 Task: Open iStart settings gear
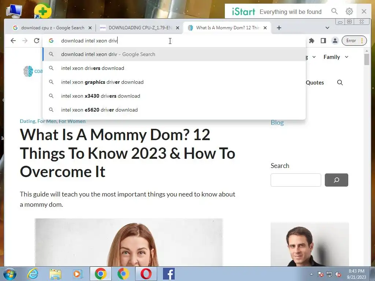[x=349, y=11]
